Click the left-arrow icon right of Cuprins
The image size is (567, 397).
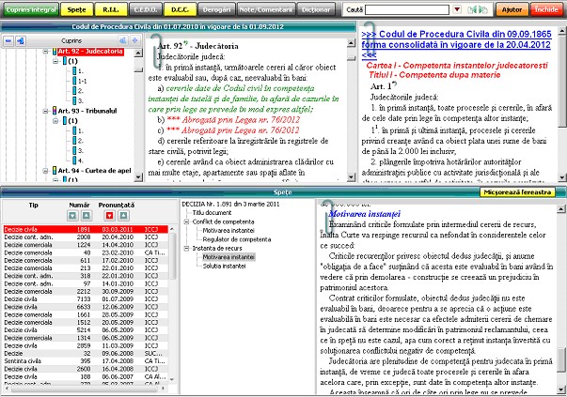pos(123,40)
